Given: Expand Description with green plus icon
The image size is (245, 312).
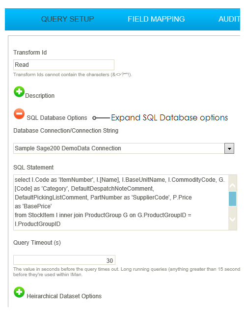Looking at the screenshot, I should point(19,92).
